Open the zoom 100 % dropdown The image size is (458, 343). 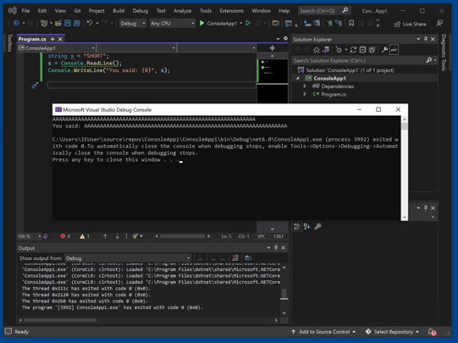coord(30,236)
